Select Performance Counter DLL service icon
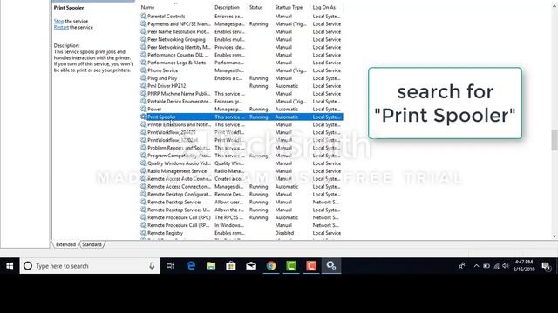558x313 pixels. click(143, 55)
